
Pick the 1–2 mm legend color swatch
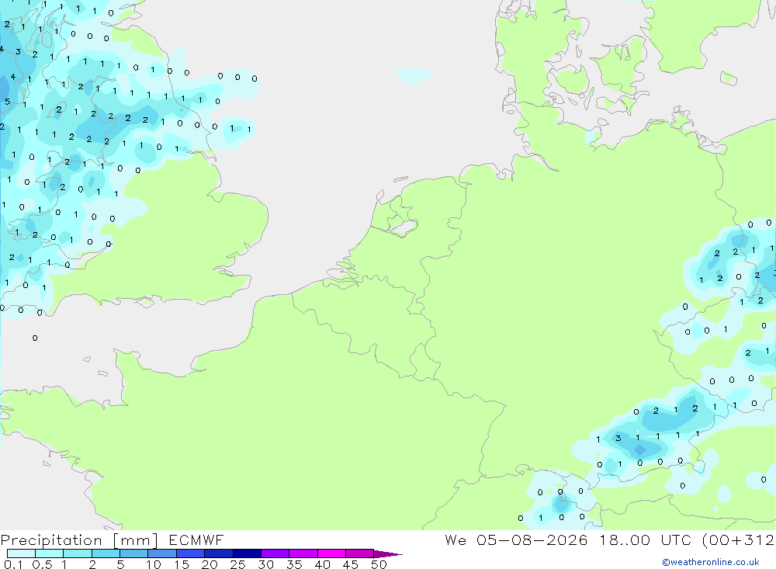click(78, 553)
